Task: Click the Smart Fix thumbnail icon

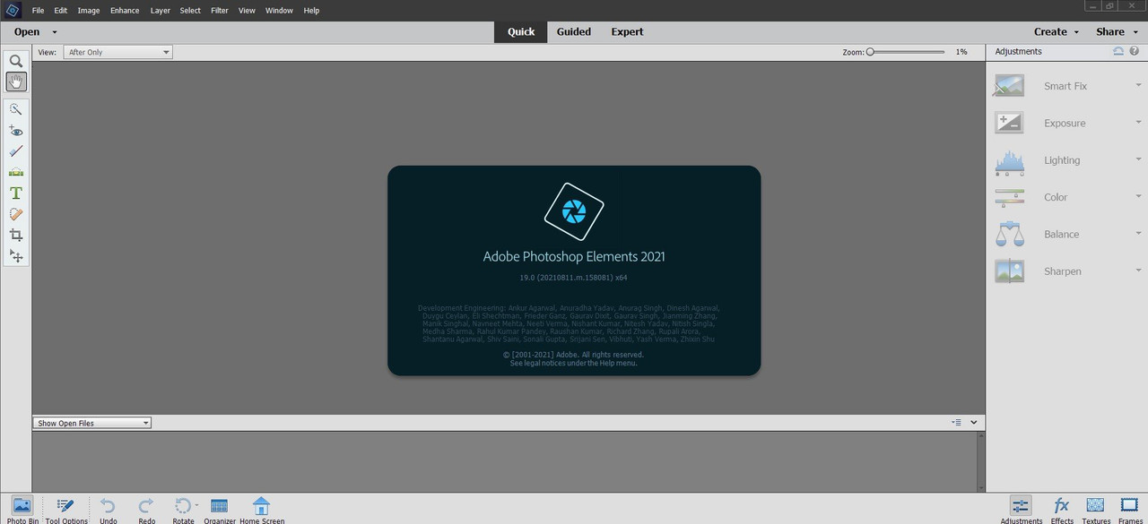Action: (x=1009, y=86)
